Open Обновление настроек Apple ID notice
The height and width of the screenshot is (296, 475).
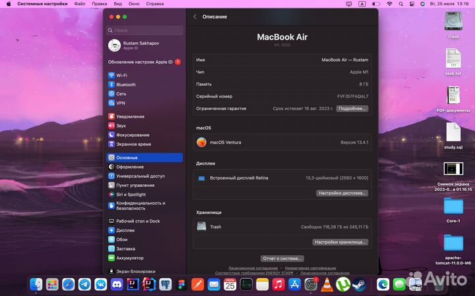click(x=144, y=62)
